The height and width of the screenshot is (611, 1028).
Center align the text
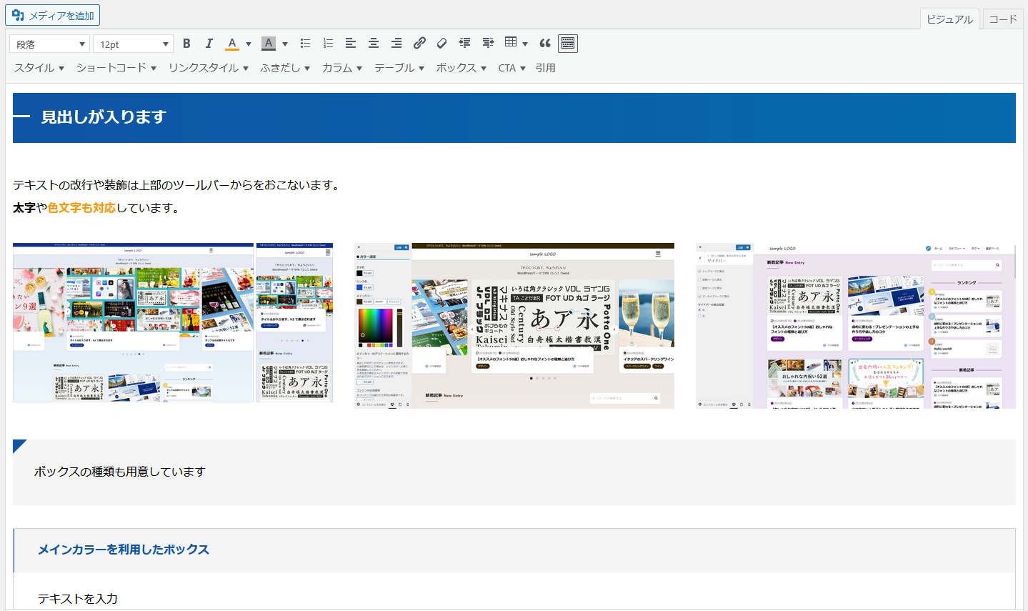point(373,44)
